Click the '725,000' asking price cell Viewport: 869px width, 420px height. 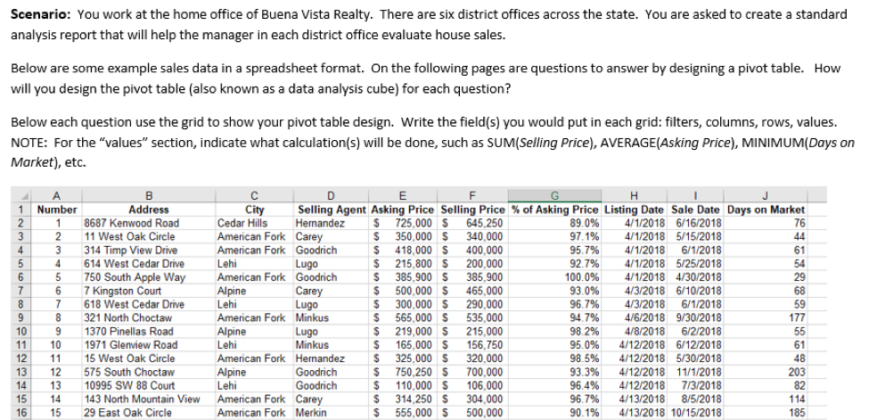pyautogui.click(x=403, y=223)
